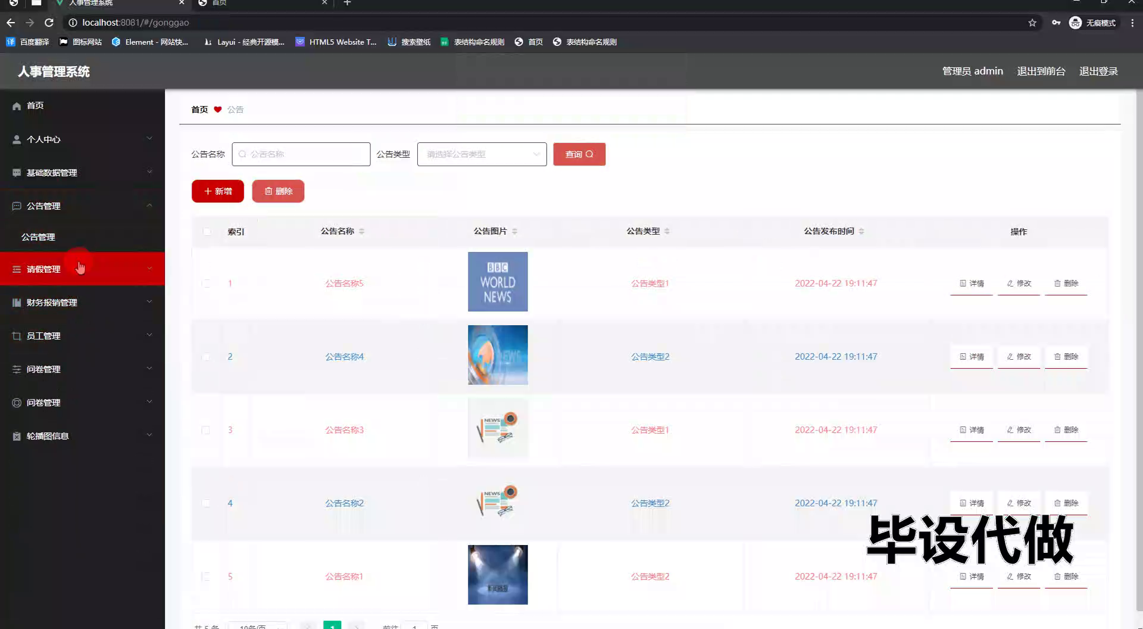The image size is (1143, 629).
Task: Click the 基础数据管理 sidebar icon
Action: click(17, 173)
